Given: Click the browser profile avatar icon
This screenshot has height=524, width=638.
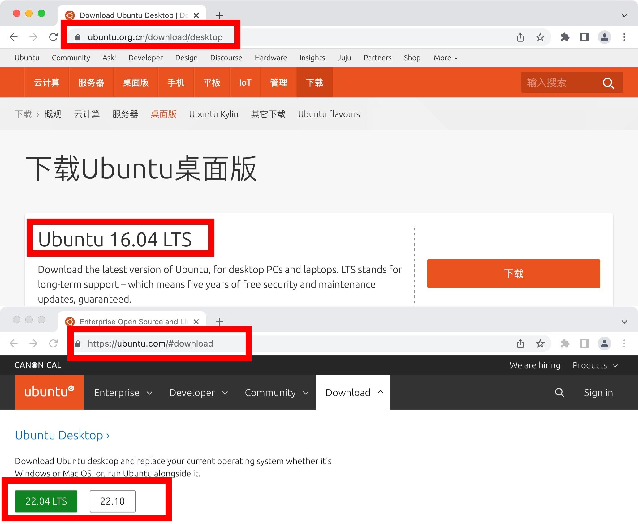Looking at the screenshot, I should (605, 37).
